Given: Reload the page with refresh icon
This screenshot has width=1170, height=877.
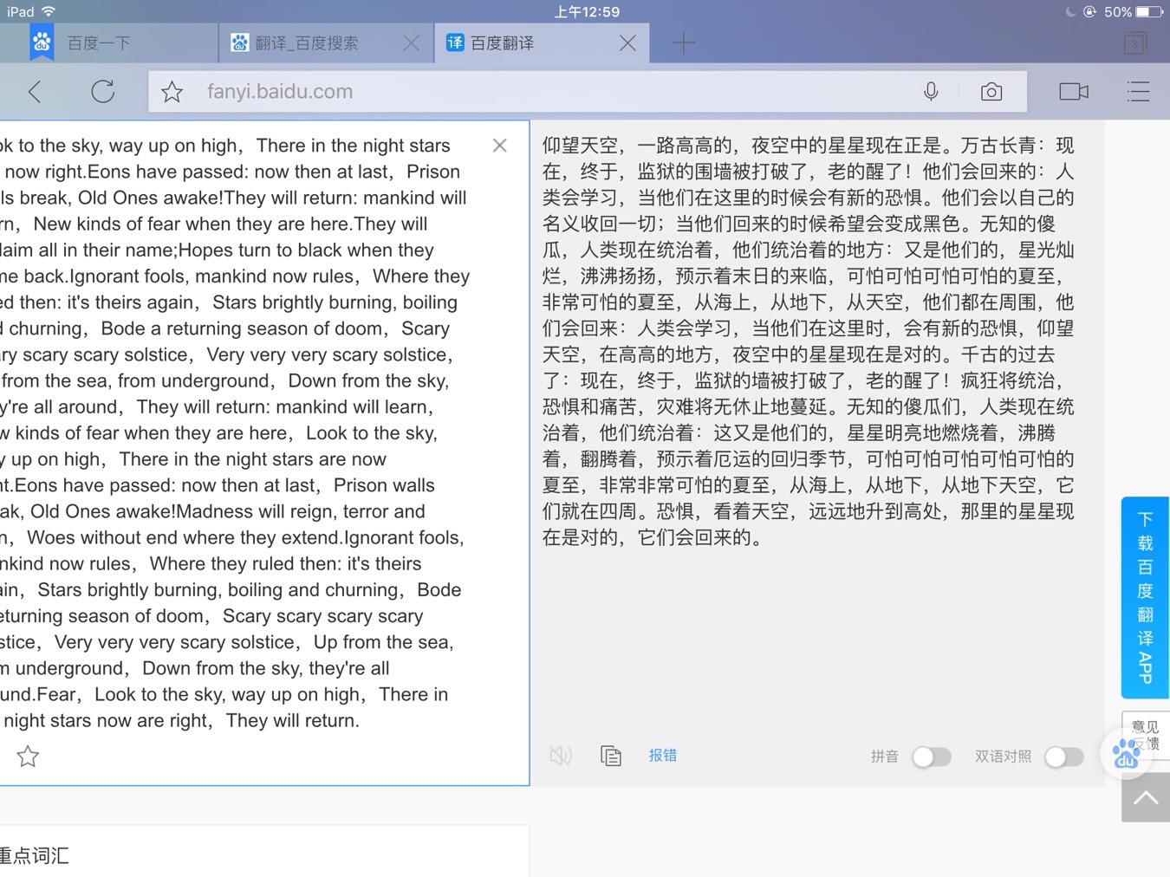Looking at the screenshot, I should tap(102, 91).
